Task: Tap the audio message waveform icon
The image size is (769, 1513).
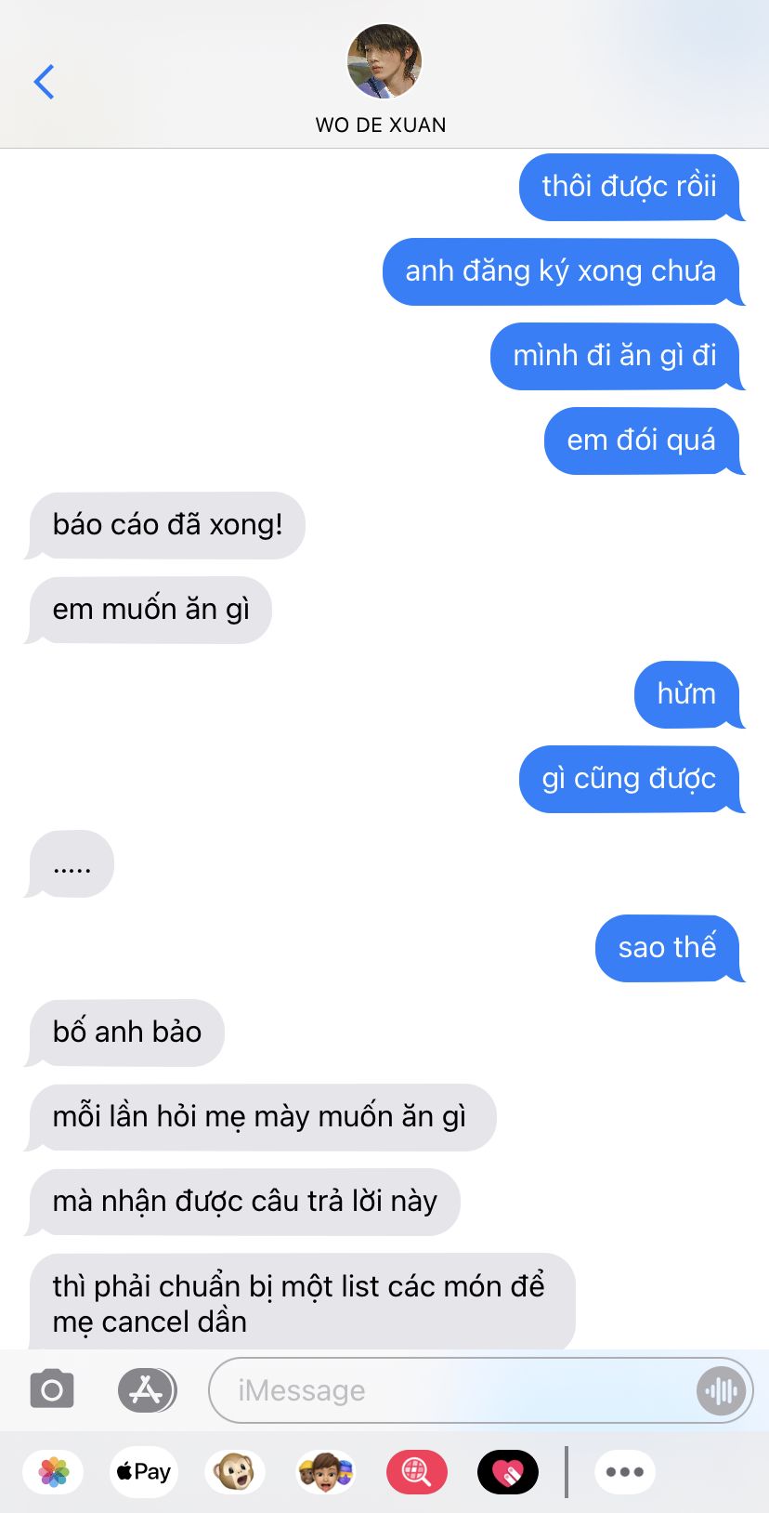Action: (721, 1390)
